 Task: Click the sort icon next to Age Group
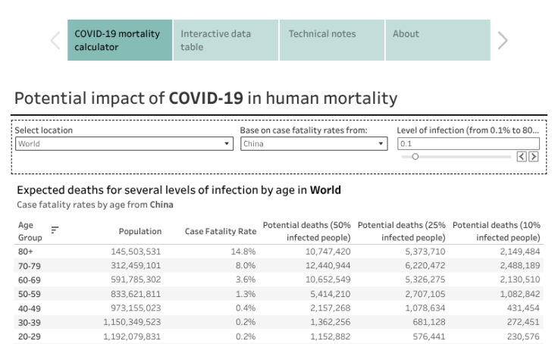pyautogui.click(x=55, y=230)
